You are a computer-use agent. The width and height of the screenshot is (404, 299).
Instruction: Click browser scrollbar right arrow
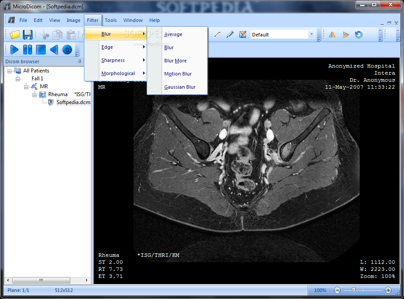tap(87, 280)
